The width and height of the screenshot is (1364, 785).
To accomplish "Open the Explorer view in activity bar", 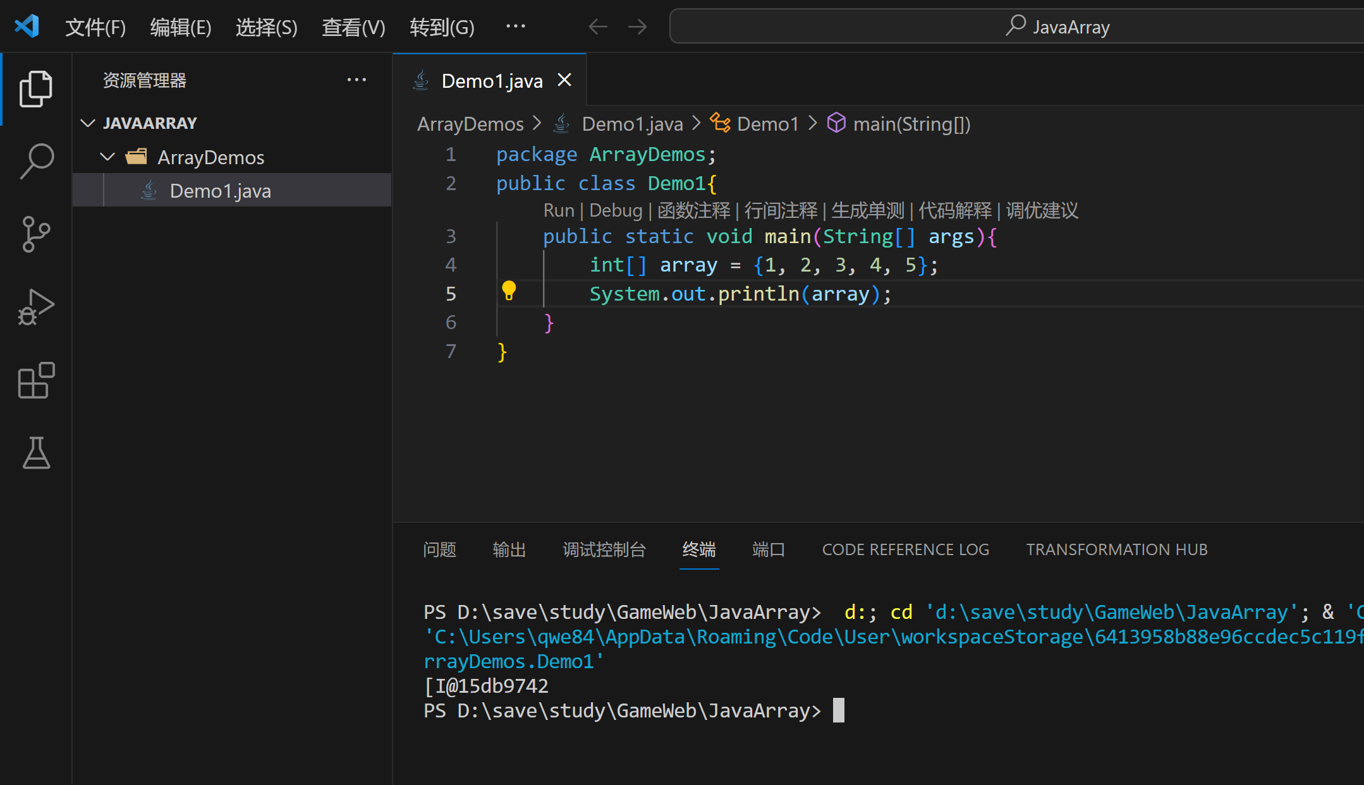I will tap(36, 89).
